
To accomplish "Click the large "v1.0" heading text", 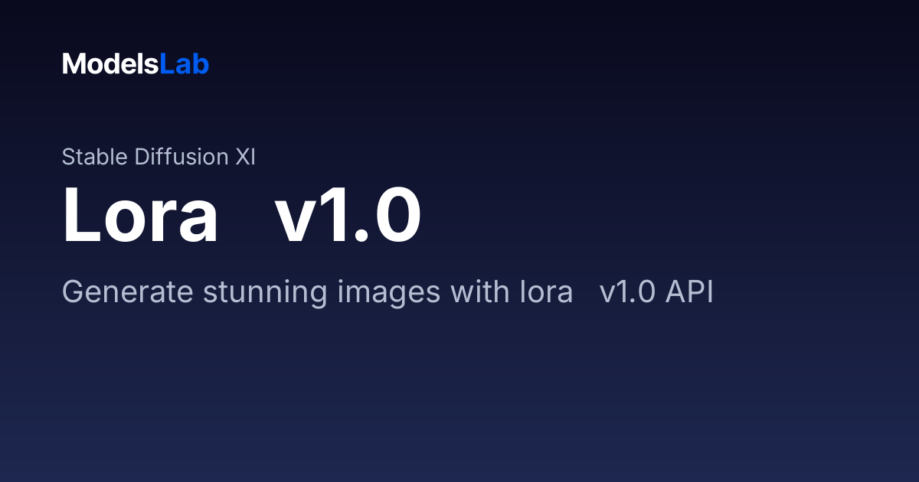I will 348,216.
